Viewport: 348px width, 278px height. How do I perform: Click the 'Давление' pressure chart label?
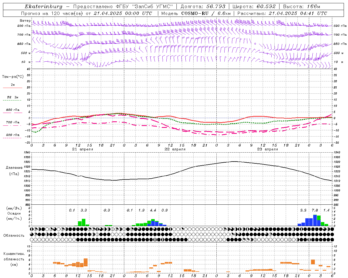pyautogui.click(x=14, y=168)
